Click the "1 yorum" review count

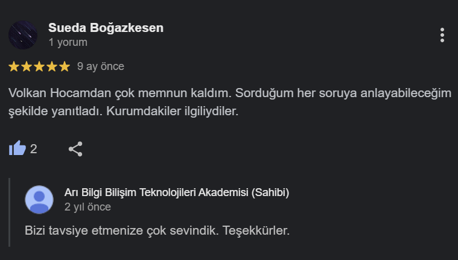[x=68, y=43]
